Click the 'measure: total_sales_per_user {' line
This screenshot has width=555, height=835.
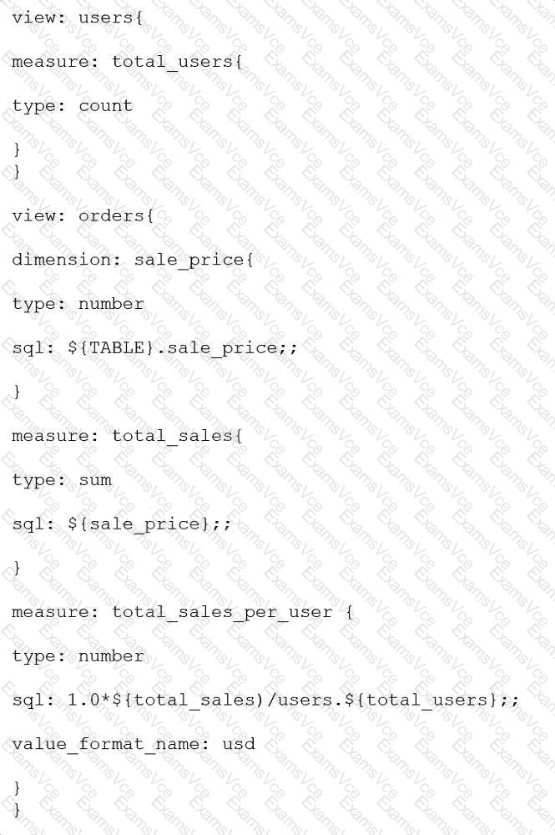pos(183,612)
